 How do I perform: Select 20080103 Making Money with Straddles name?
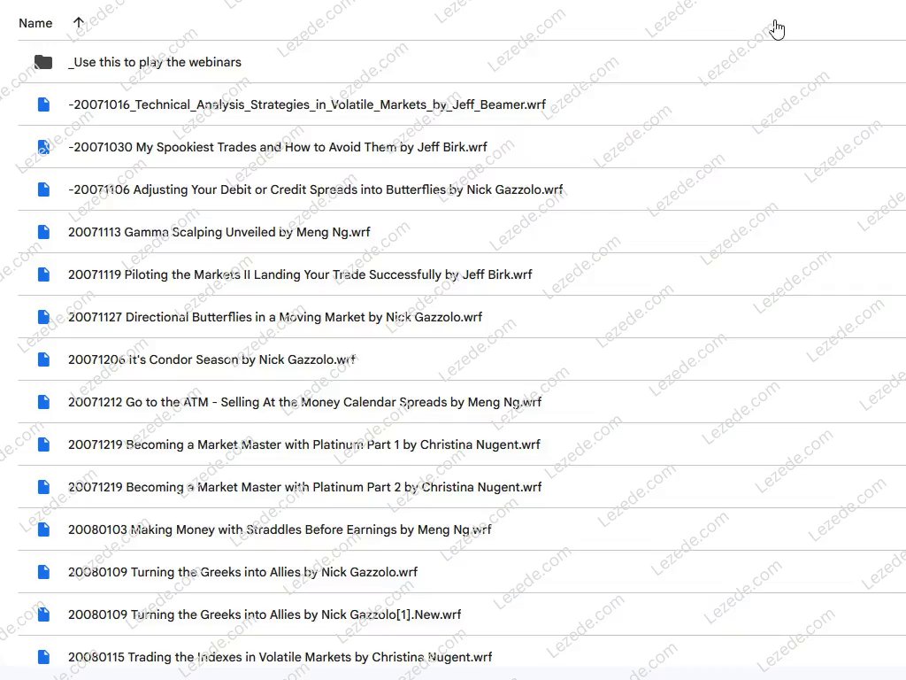[x=280, y=529]
